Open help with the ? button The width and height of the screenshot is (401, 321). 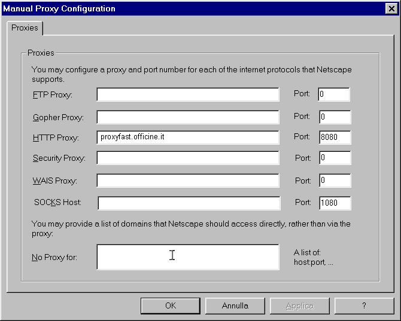coord(364,305)
